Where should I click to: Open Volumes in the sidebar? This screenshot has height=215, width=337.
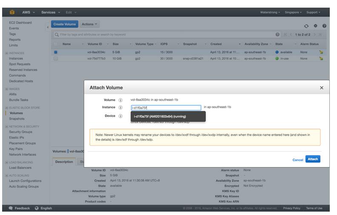tap(16, 113)
